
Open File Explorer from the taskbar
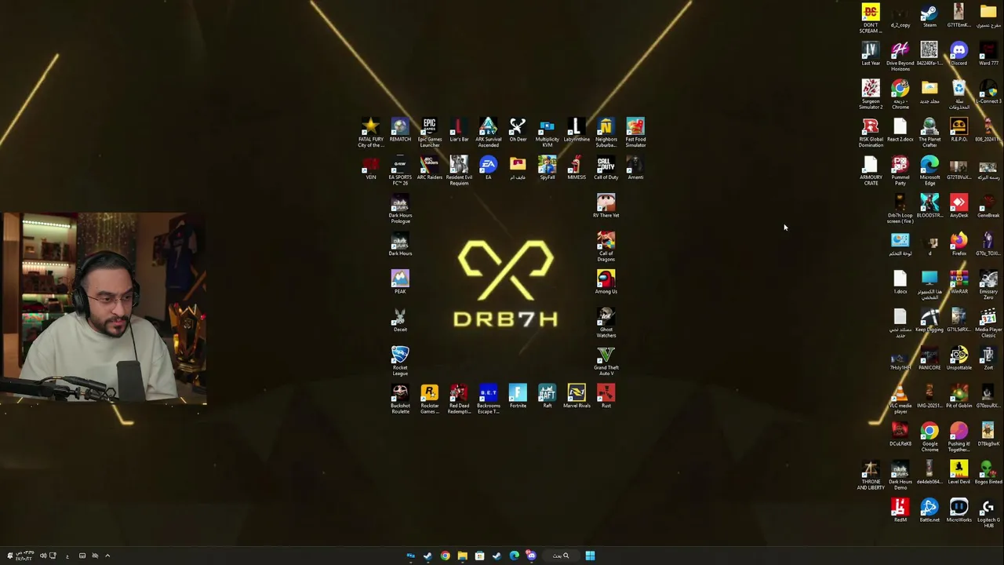(462, 556)
